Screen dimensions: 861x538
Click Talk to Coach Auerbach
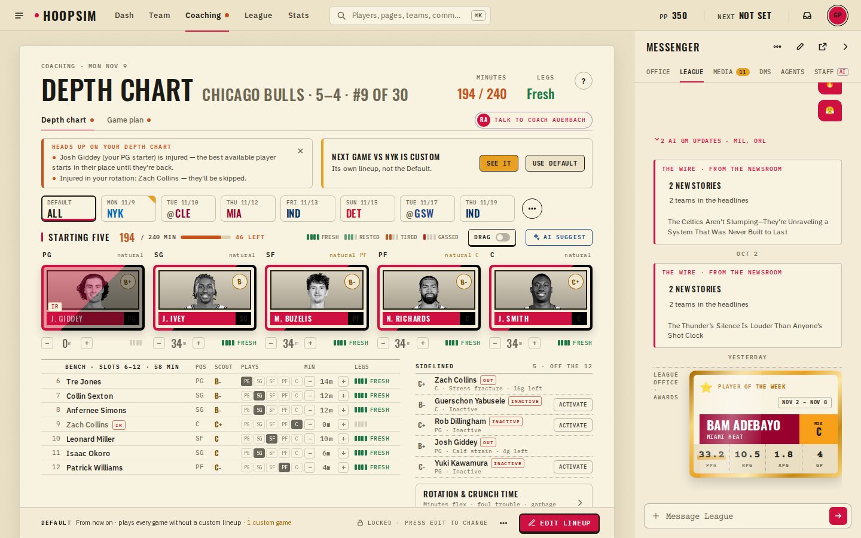tap(533, 120)
